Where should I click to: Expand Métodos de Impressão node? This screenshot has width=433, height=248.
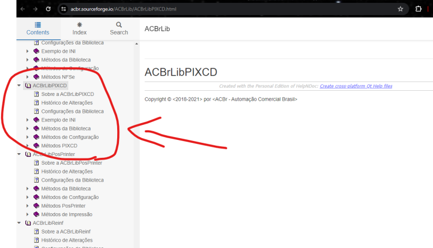(27, 214)
